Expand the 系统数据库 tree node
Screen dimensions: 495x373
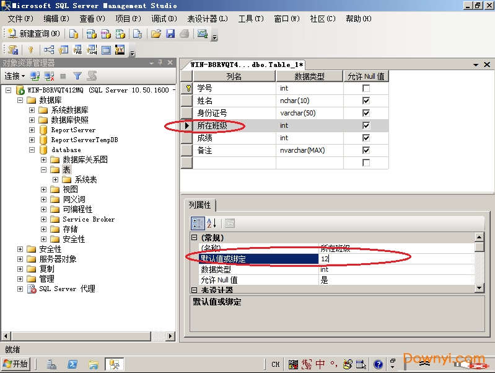coord(32,110)
